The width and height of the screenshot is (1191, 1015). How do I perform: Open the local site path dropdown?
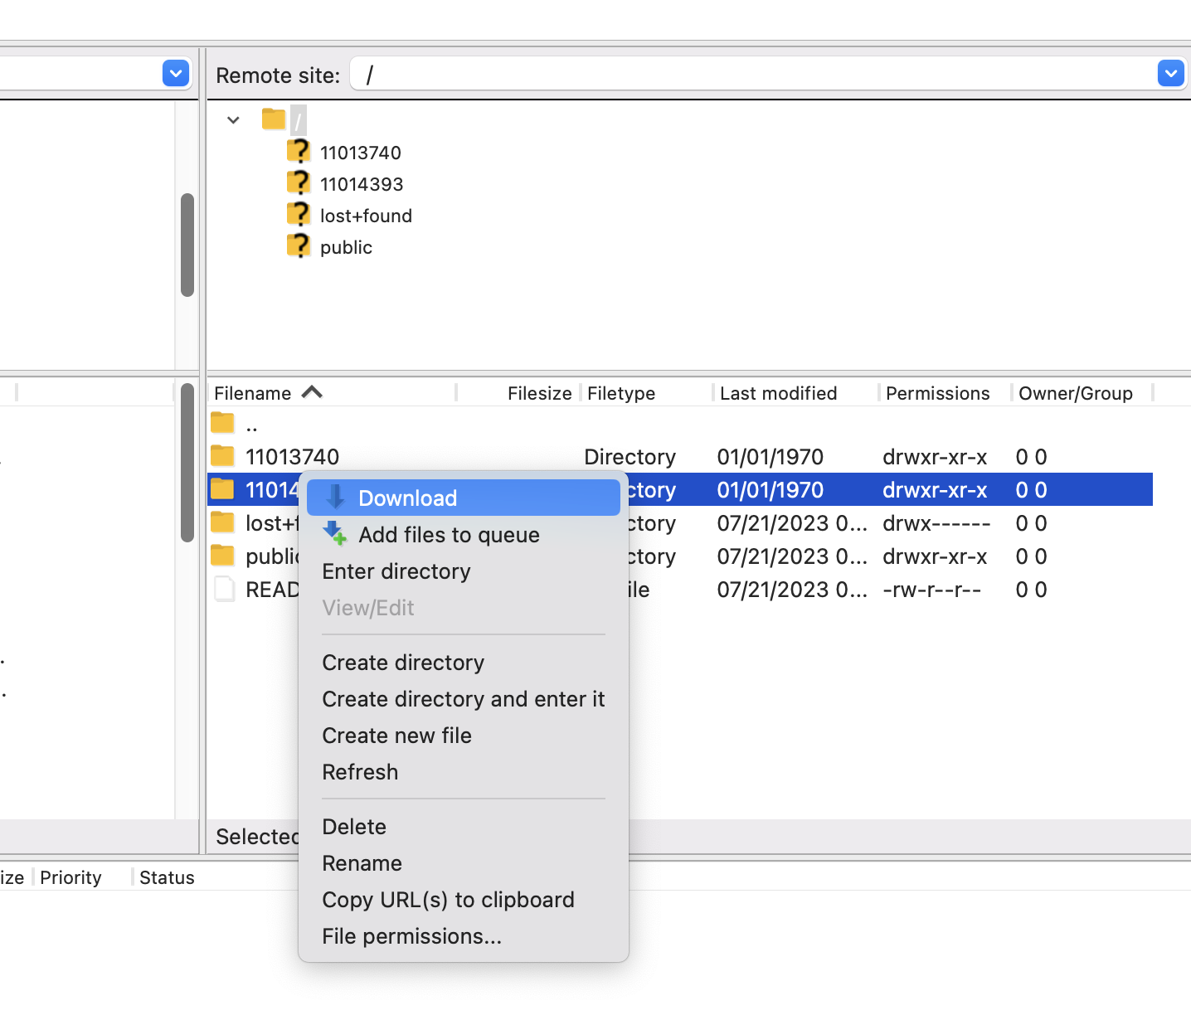pyautogui.click(x=176, y=74)
